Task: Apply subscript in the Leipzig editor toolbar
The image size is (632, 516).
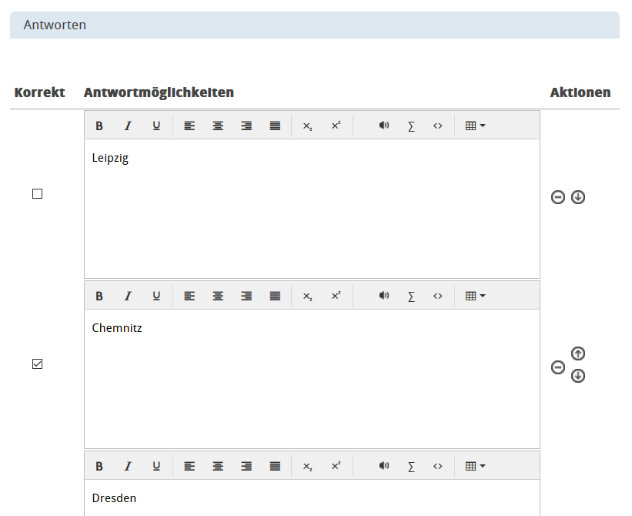Action: click(x=307, y=126)
